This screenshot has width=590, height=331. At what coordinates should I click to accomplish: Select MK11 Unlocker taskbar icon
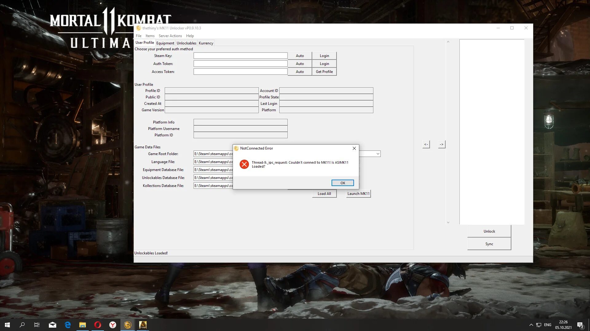click(128, 325)
